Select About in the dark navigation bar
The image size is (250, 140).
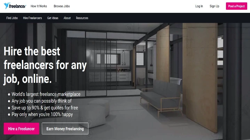(67, 18)
